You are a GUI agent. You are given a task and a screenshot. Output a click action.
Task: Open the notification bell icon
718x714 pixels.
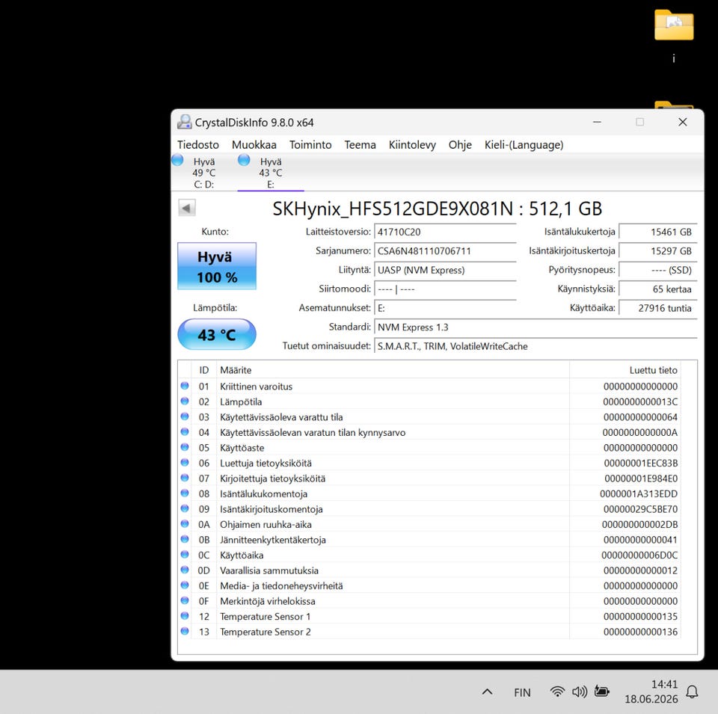pos(692,692)
